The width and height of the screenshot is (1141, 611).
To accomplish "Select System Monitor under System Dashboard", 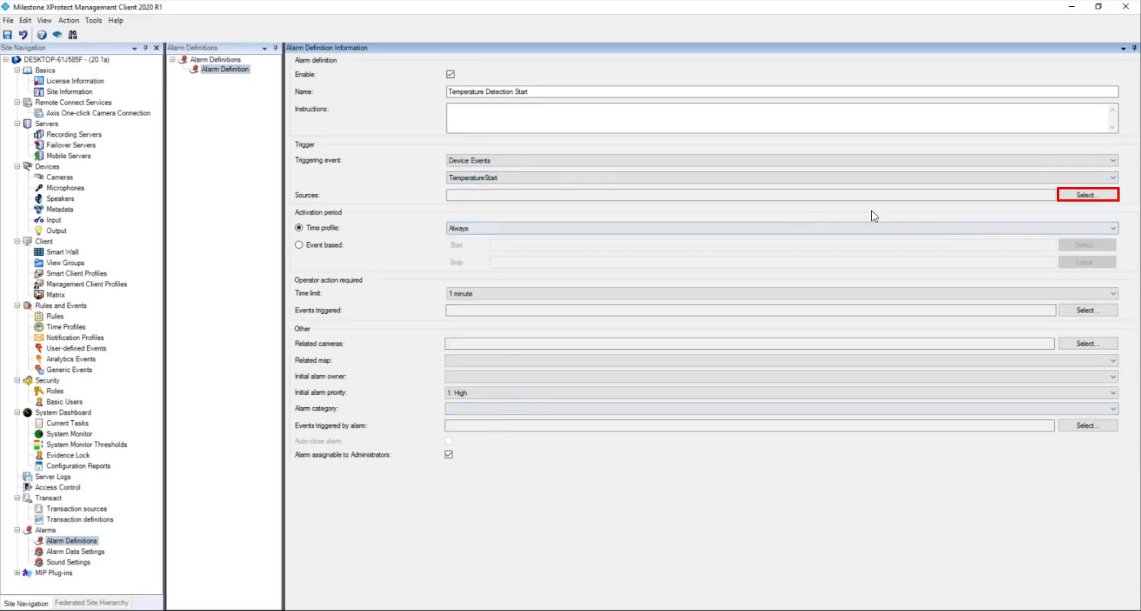I will (x=69, y=434).
